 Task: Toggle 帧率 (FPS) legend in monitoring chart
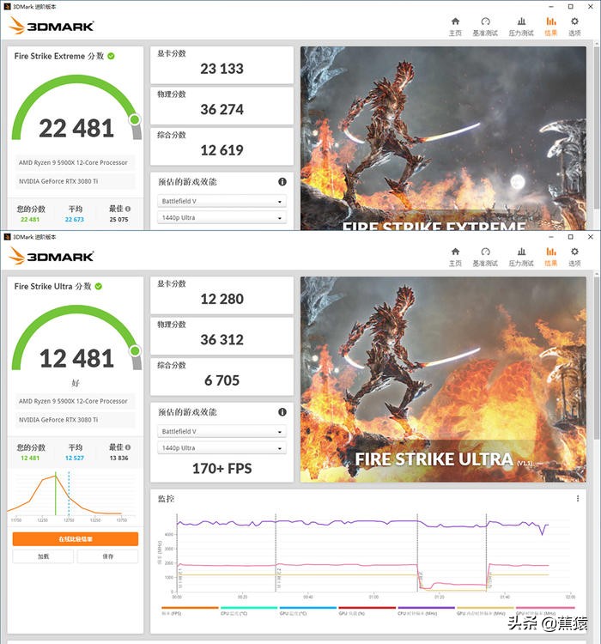[x=190, y=611]
